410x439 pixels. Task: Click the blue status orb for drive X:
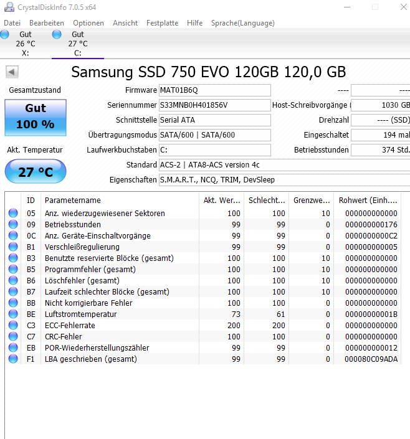[x=4, y=34]
